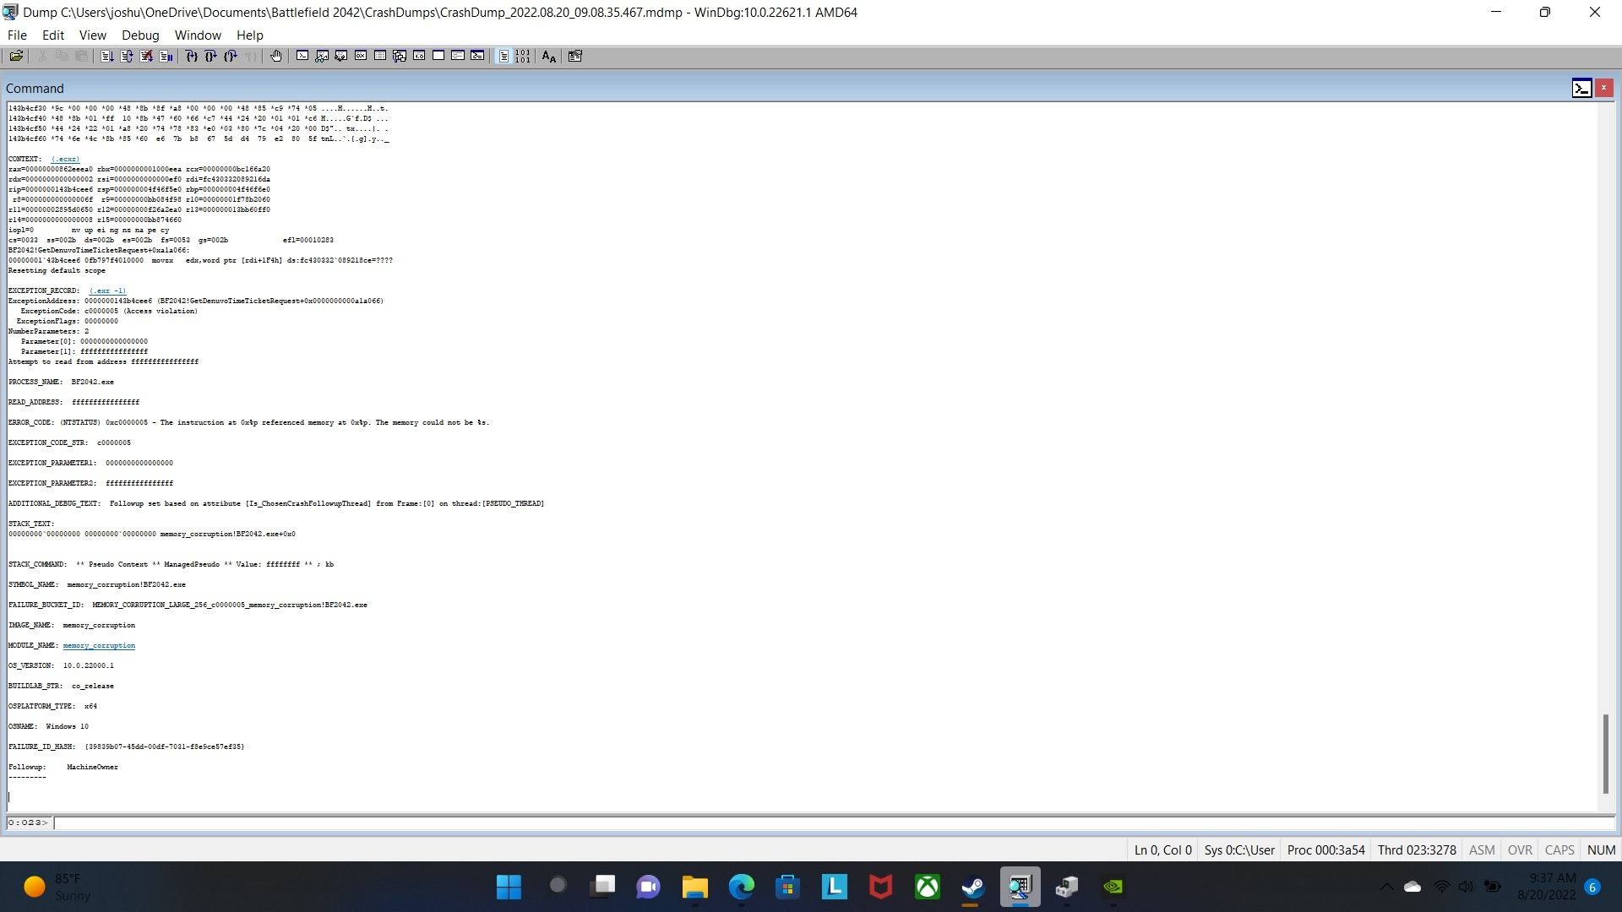The height and width of the screenshot is (912, 1622).
Task: Click the Font settings icon
Action: click(548, 56)
